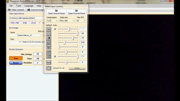Open the Vimicro USB Camera device dropdown
The image size is (180, 101).
click(26, 18)
